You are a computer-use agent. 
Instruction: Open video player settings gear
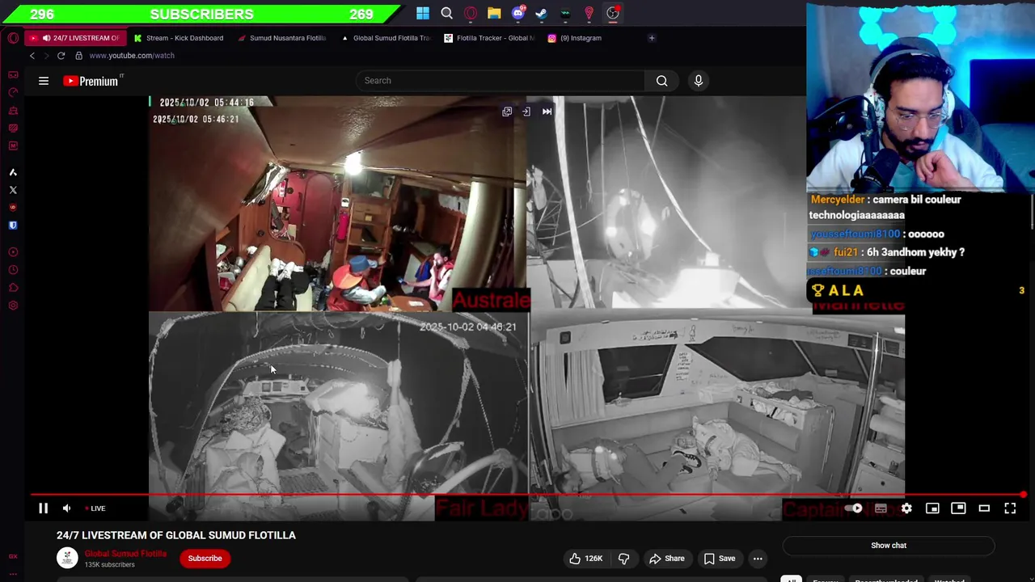click(906, 508)
